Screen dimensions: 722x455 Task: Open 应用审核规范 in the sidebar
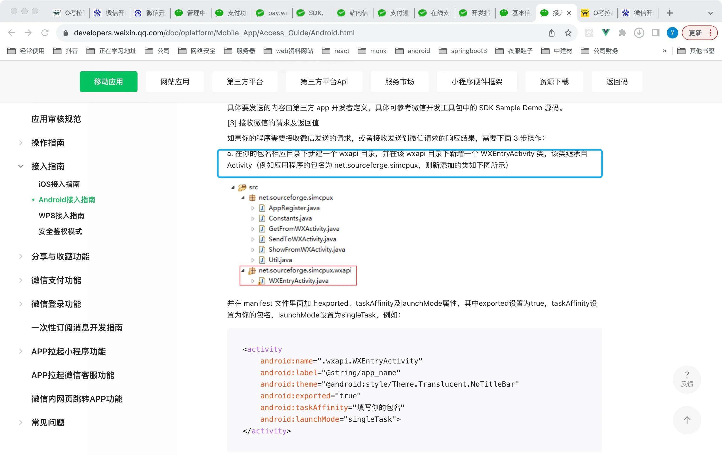[56, 119]
